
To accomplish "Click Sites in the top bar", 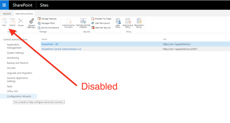I will [x=44, y=5].
